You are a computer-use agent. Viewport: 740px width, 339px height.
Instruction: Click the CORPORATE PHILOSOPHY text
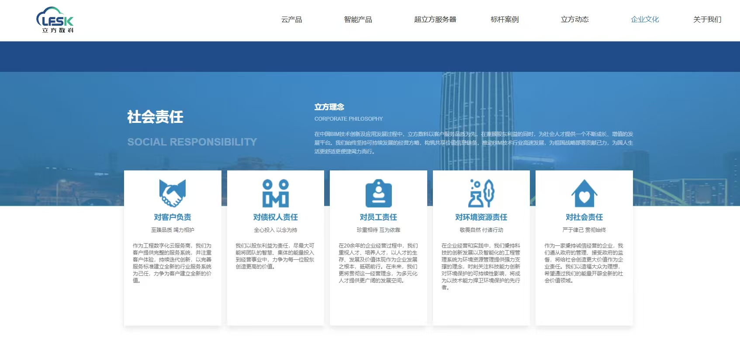click(349, 119)
